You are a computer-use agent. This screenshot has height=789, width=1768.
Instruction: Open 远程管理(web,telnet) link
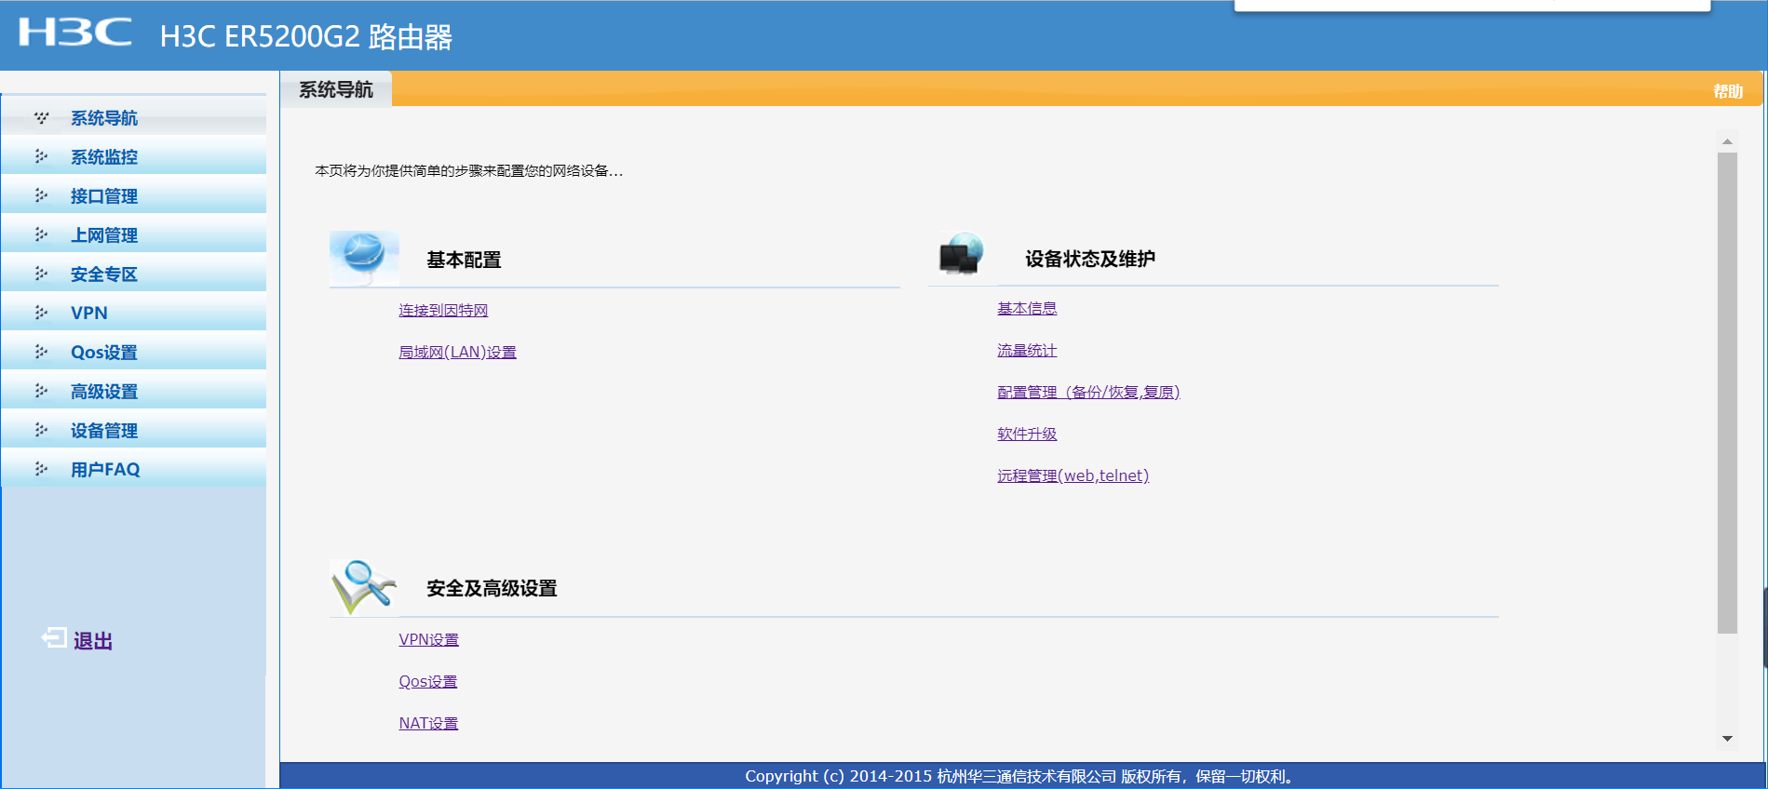click(1073, 476)
